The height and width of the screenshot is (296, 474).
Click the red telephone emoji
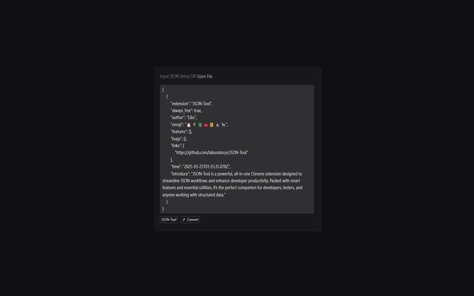coord(206,125)
